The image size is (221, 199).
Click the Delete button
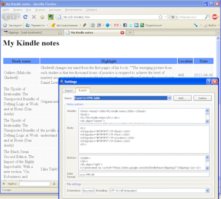pos(202,98)
